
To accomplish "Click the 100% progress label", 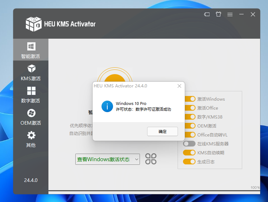I will tap(255, 188).
